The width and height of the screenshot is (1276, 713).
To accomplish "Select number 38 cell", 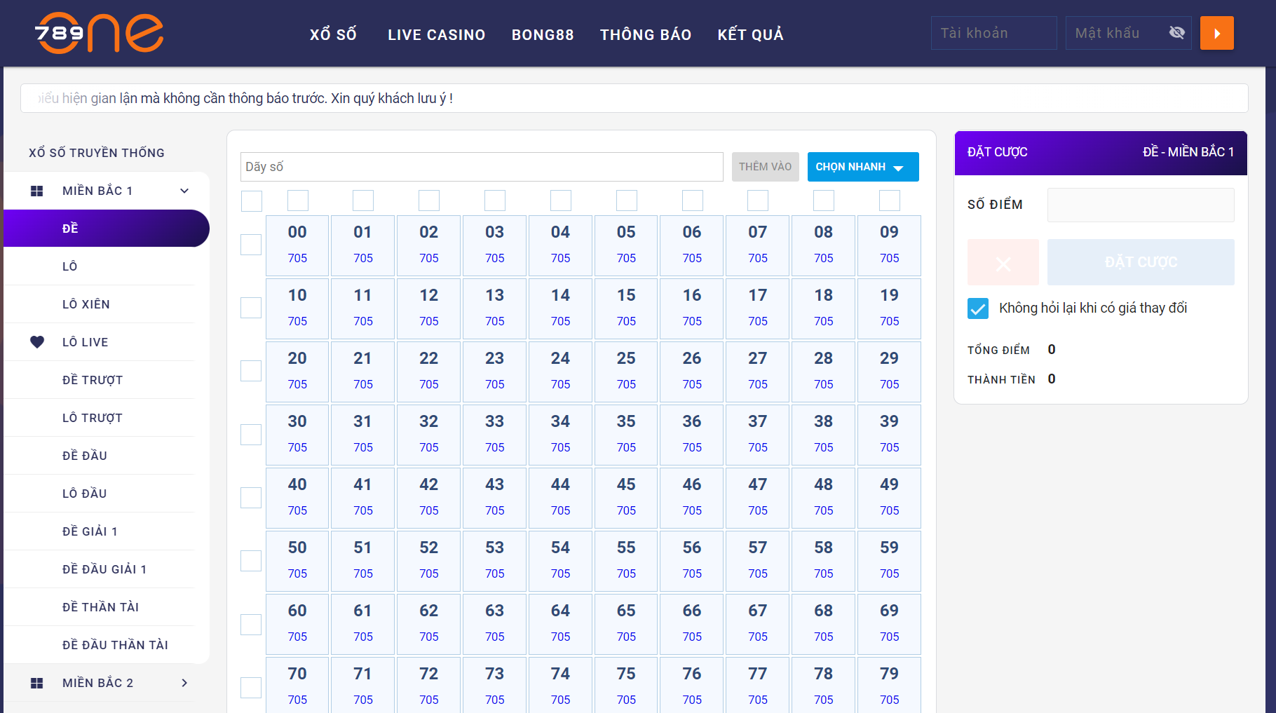I will coord(824,435).
